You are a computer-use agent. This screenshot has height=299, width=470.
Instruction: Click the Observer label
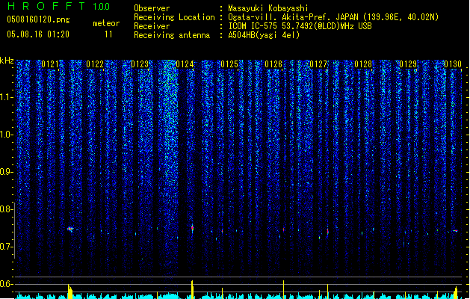pos(152,8)
